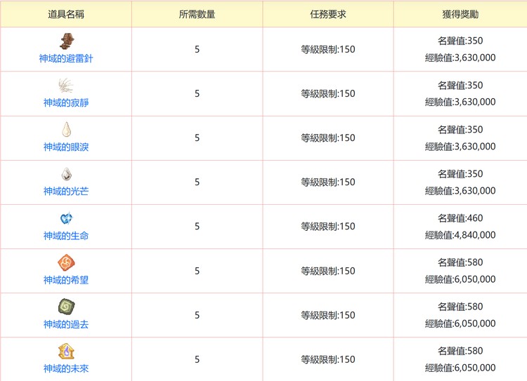Open the 神域的眼淚 item link

coord(66,147)
